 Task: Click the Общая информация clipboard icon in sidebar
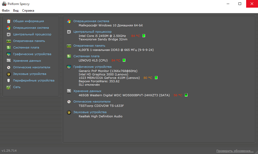pyautogui.click(x=8, y=21)
